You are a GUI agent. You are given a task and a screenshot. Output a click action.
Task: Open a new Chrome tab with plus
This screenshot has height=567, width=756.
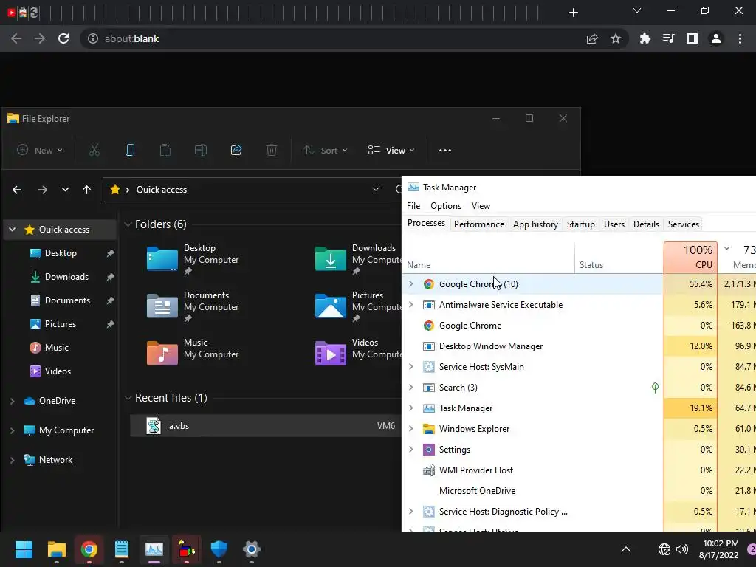pos(573,13)
